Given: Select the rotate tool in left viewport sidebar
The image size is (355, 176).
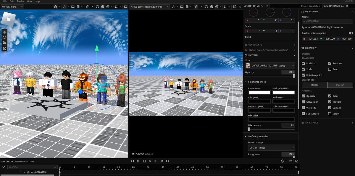Looking at the screenshot, I should coord(4,37).
